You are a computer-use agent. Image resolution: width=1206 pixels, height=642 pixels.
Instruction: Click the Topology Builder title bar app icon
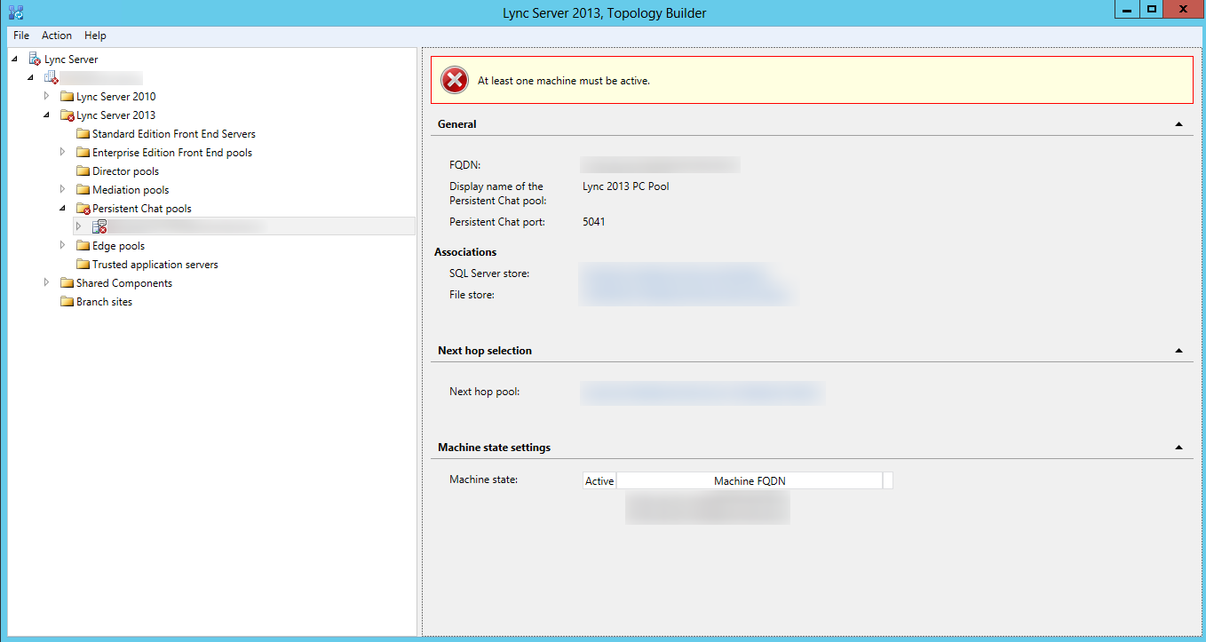[x=15, y=12]
